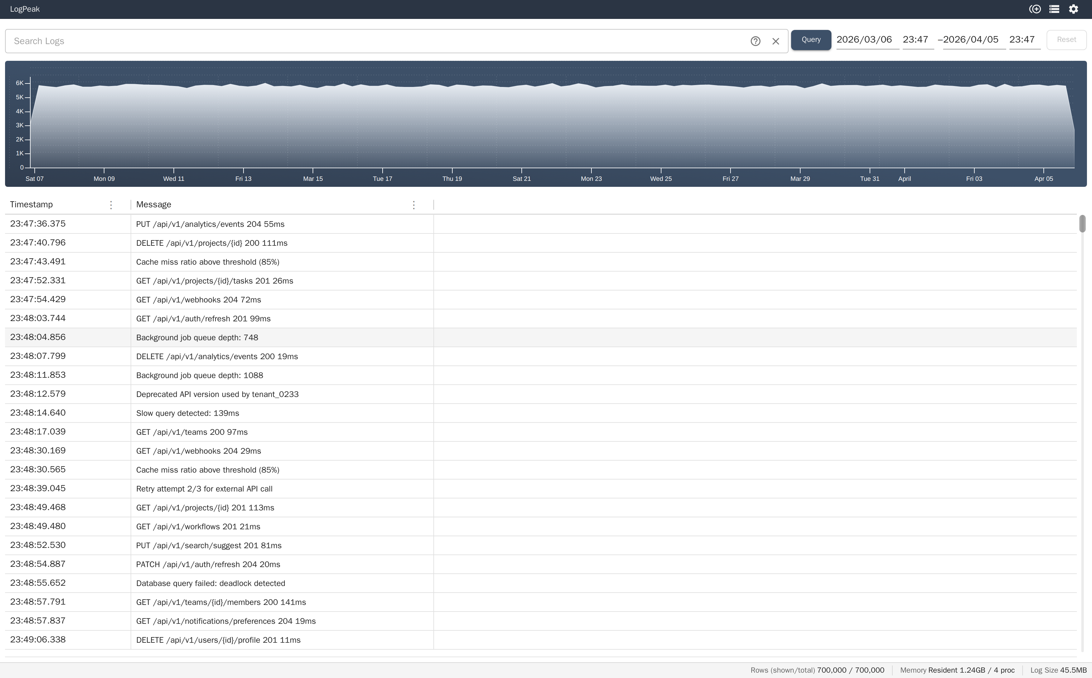
Task: Select GET /api/v1/webhooks 204 72ms message
Action: 198,300
